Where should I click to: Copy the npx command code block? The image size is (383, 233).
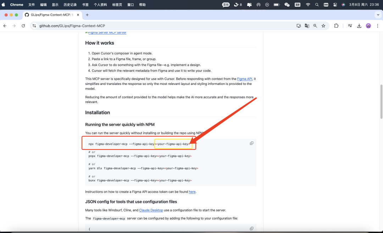coord(251,143)
